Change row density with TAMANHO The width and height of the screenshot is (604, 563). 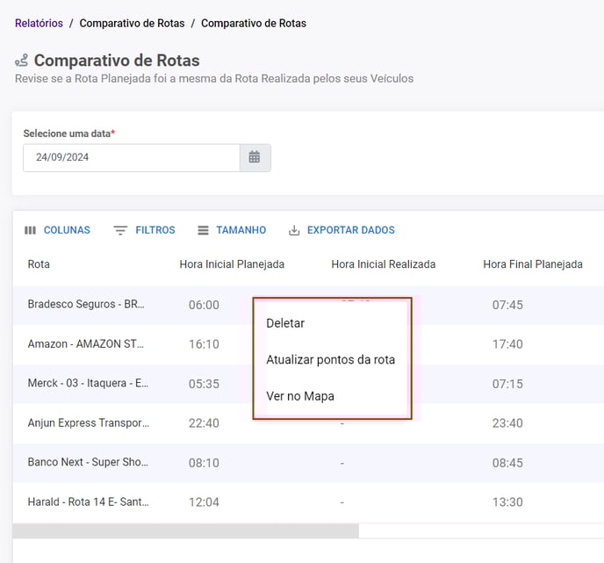pyautogui.click(x=232, y=230)
